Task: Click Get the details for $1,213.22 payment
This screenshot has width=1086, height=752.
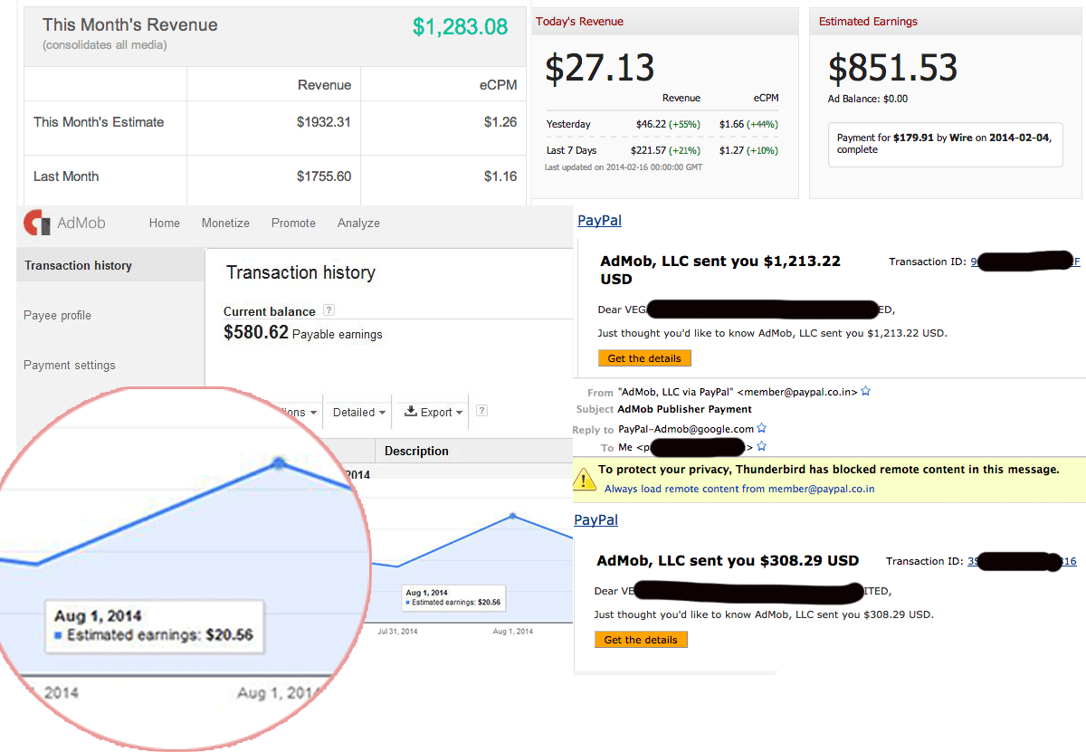Action: click(644, 358)
